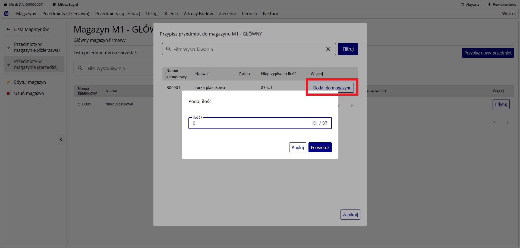Adjust quantity with the Ilość spinner arrows

[x=314, y=123]
